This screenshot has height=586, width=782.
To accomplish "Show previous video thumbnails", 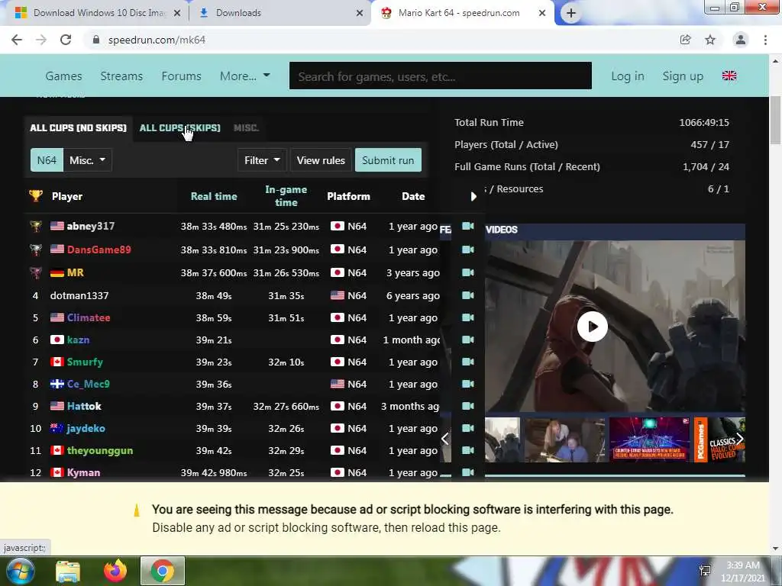I will 445,439.
